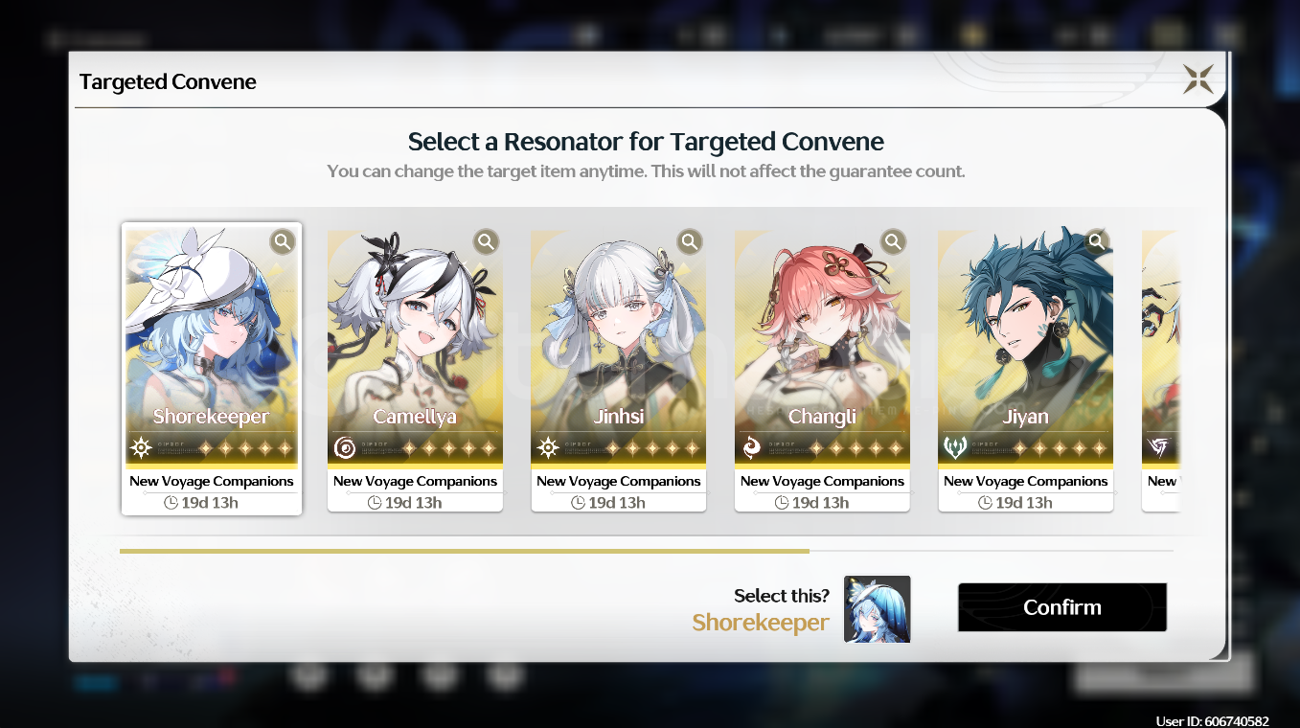Click the selected Shorekeeper portrait thumbnail
1300x728 pixels.
click(x=878, y=609)
